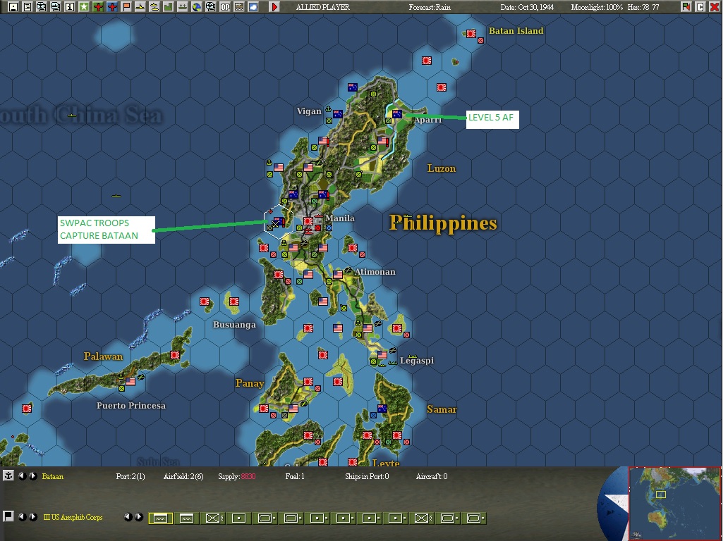Previous unit arrow left of III US Amphib Corps
728x541 pixels.
(x=22, y=516)
